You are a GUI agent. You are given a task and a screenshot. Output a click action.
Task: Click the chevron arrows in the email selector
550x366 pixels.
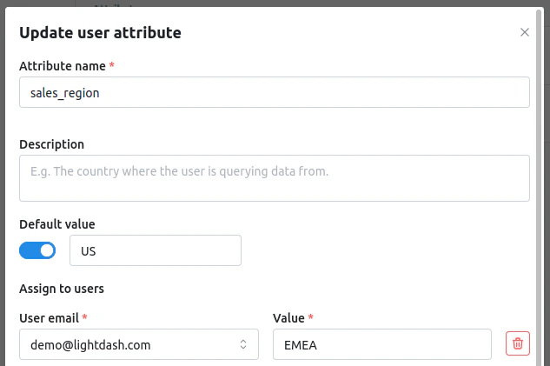pos(244,344)
